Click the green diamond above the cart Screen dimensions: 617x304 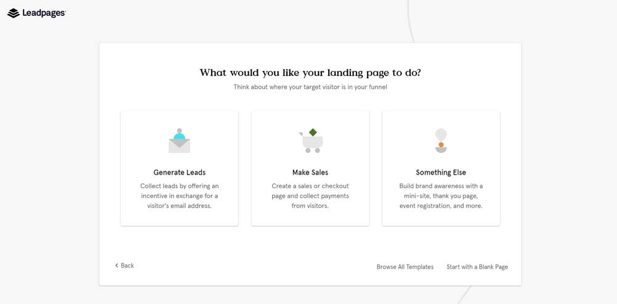[x=313, y=133]
